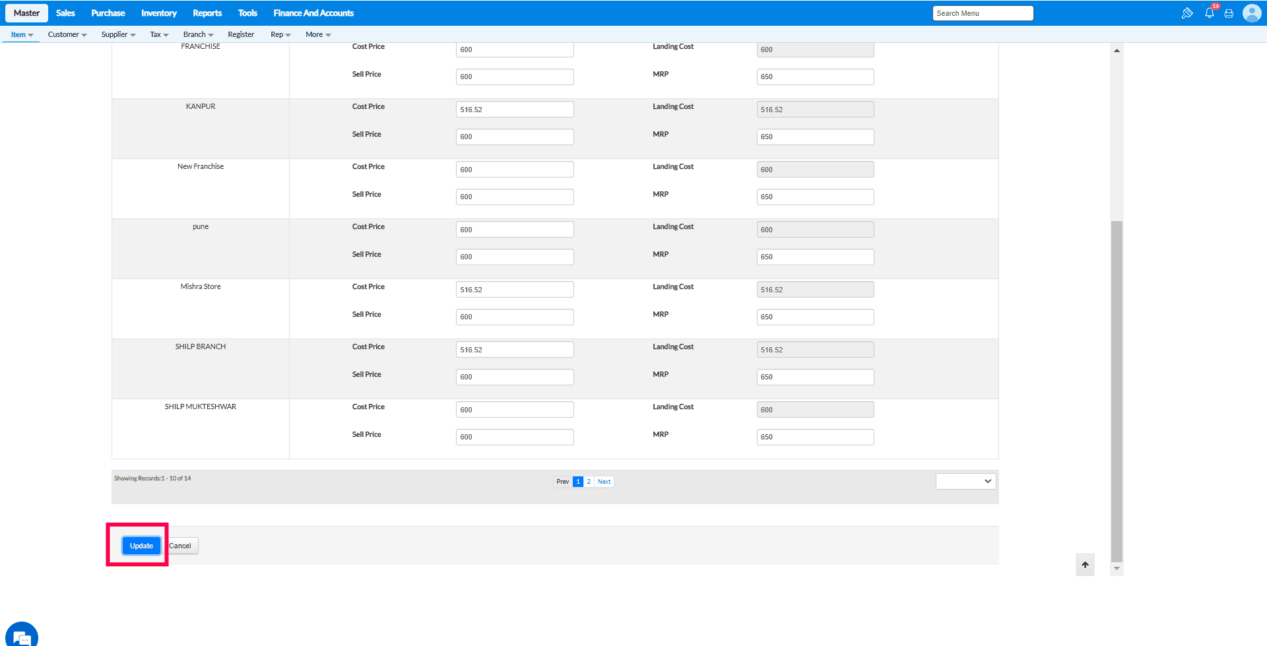Click the Update button
This screenshot has width=1267, height=646.
coord(141,546)
